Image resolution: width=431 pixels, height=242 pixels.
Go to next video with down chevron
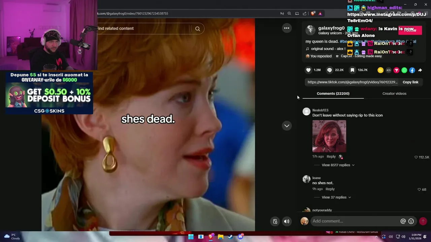[287, 126]
